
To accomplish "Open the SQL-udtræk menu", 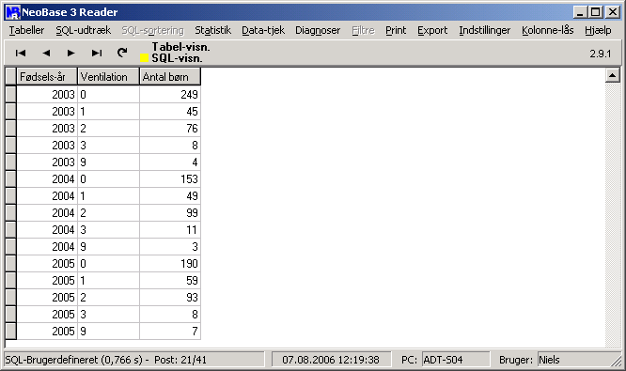I will [83, 30].
